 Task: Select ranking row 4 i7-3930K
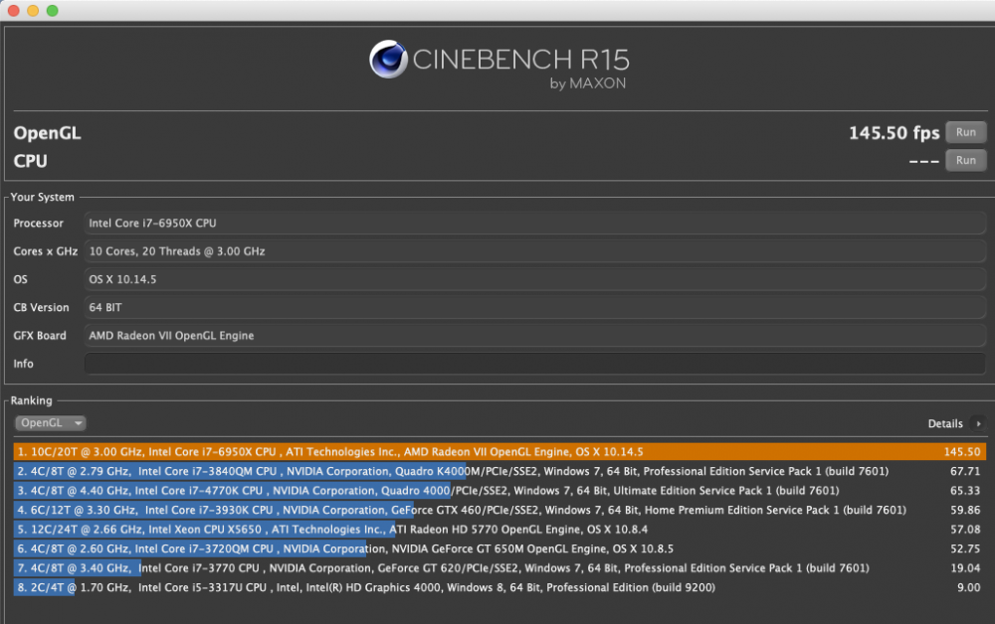499,510
